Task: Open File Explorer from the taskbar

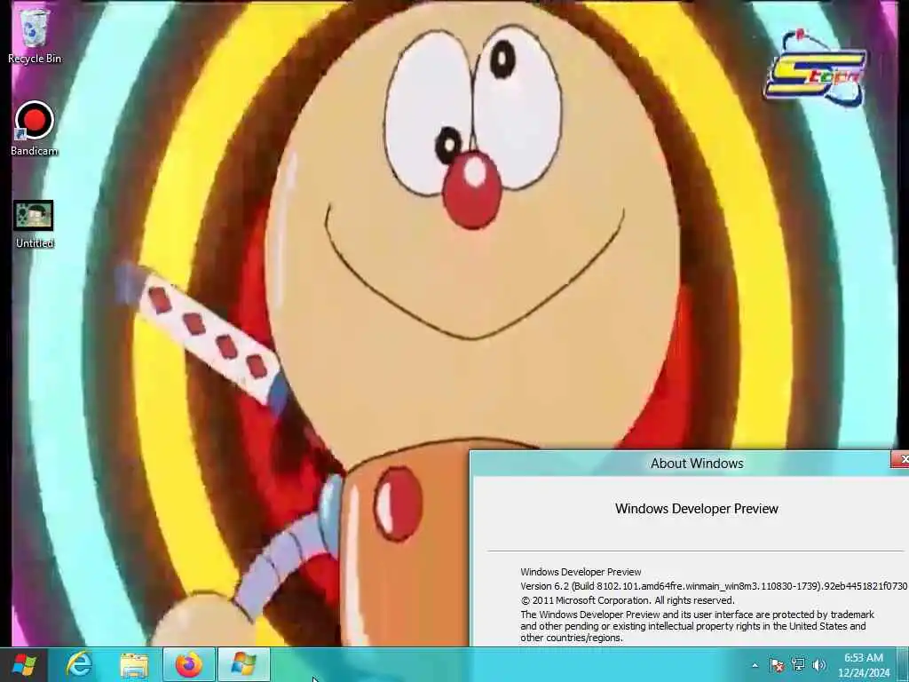Action: (x=134, y=664)
